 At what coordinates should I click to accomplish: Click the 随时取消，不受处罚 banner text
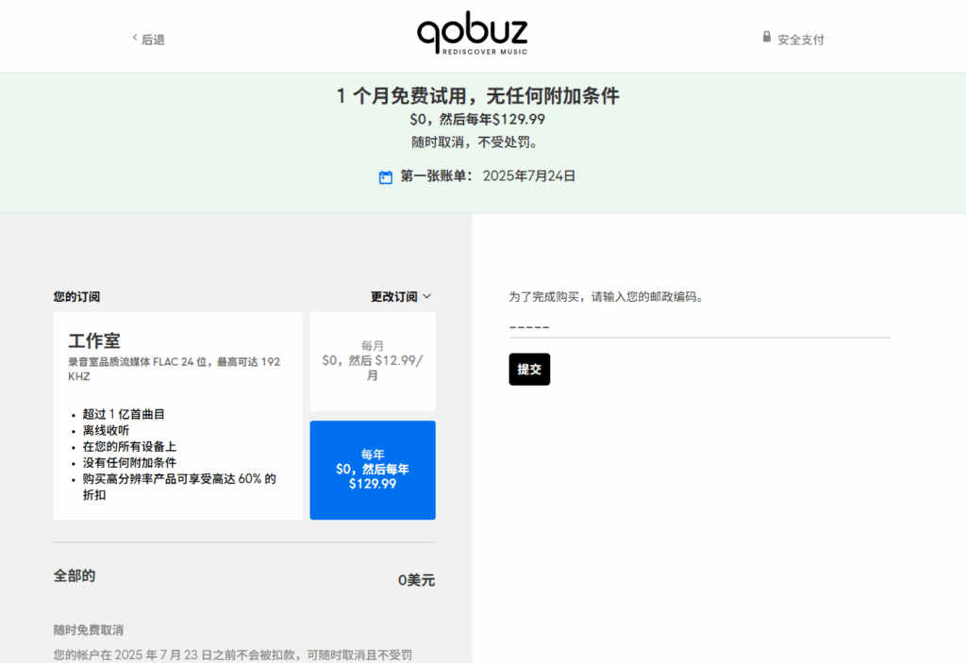tap(477, 142)
